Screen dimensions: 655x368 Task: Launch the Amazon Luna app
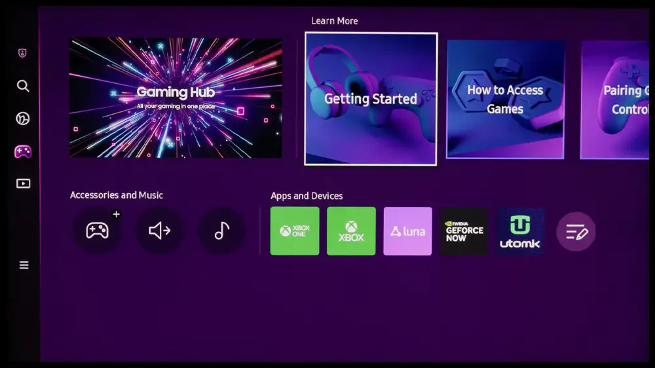(x=407, y=231)
